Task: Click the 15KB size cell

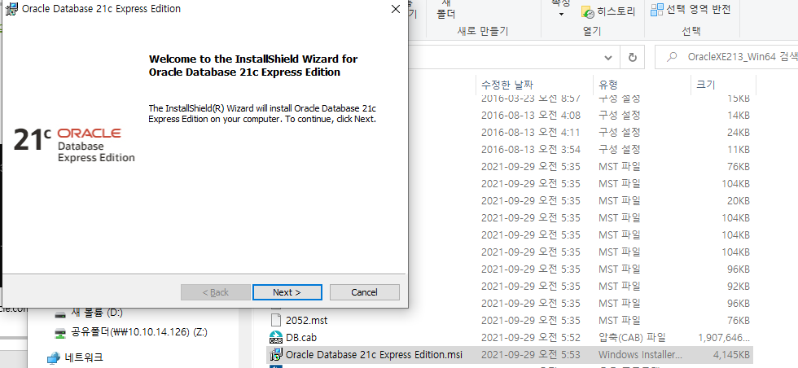Action: (738, 99)
